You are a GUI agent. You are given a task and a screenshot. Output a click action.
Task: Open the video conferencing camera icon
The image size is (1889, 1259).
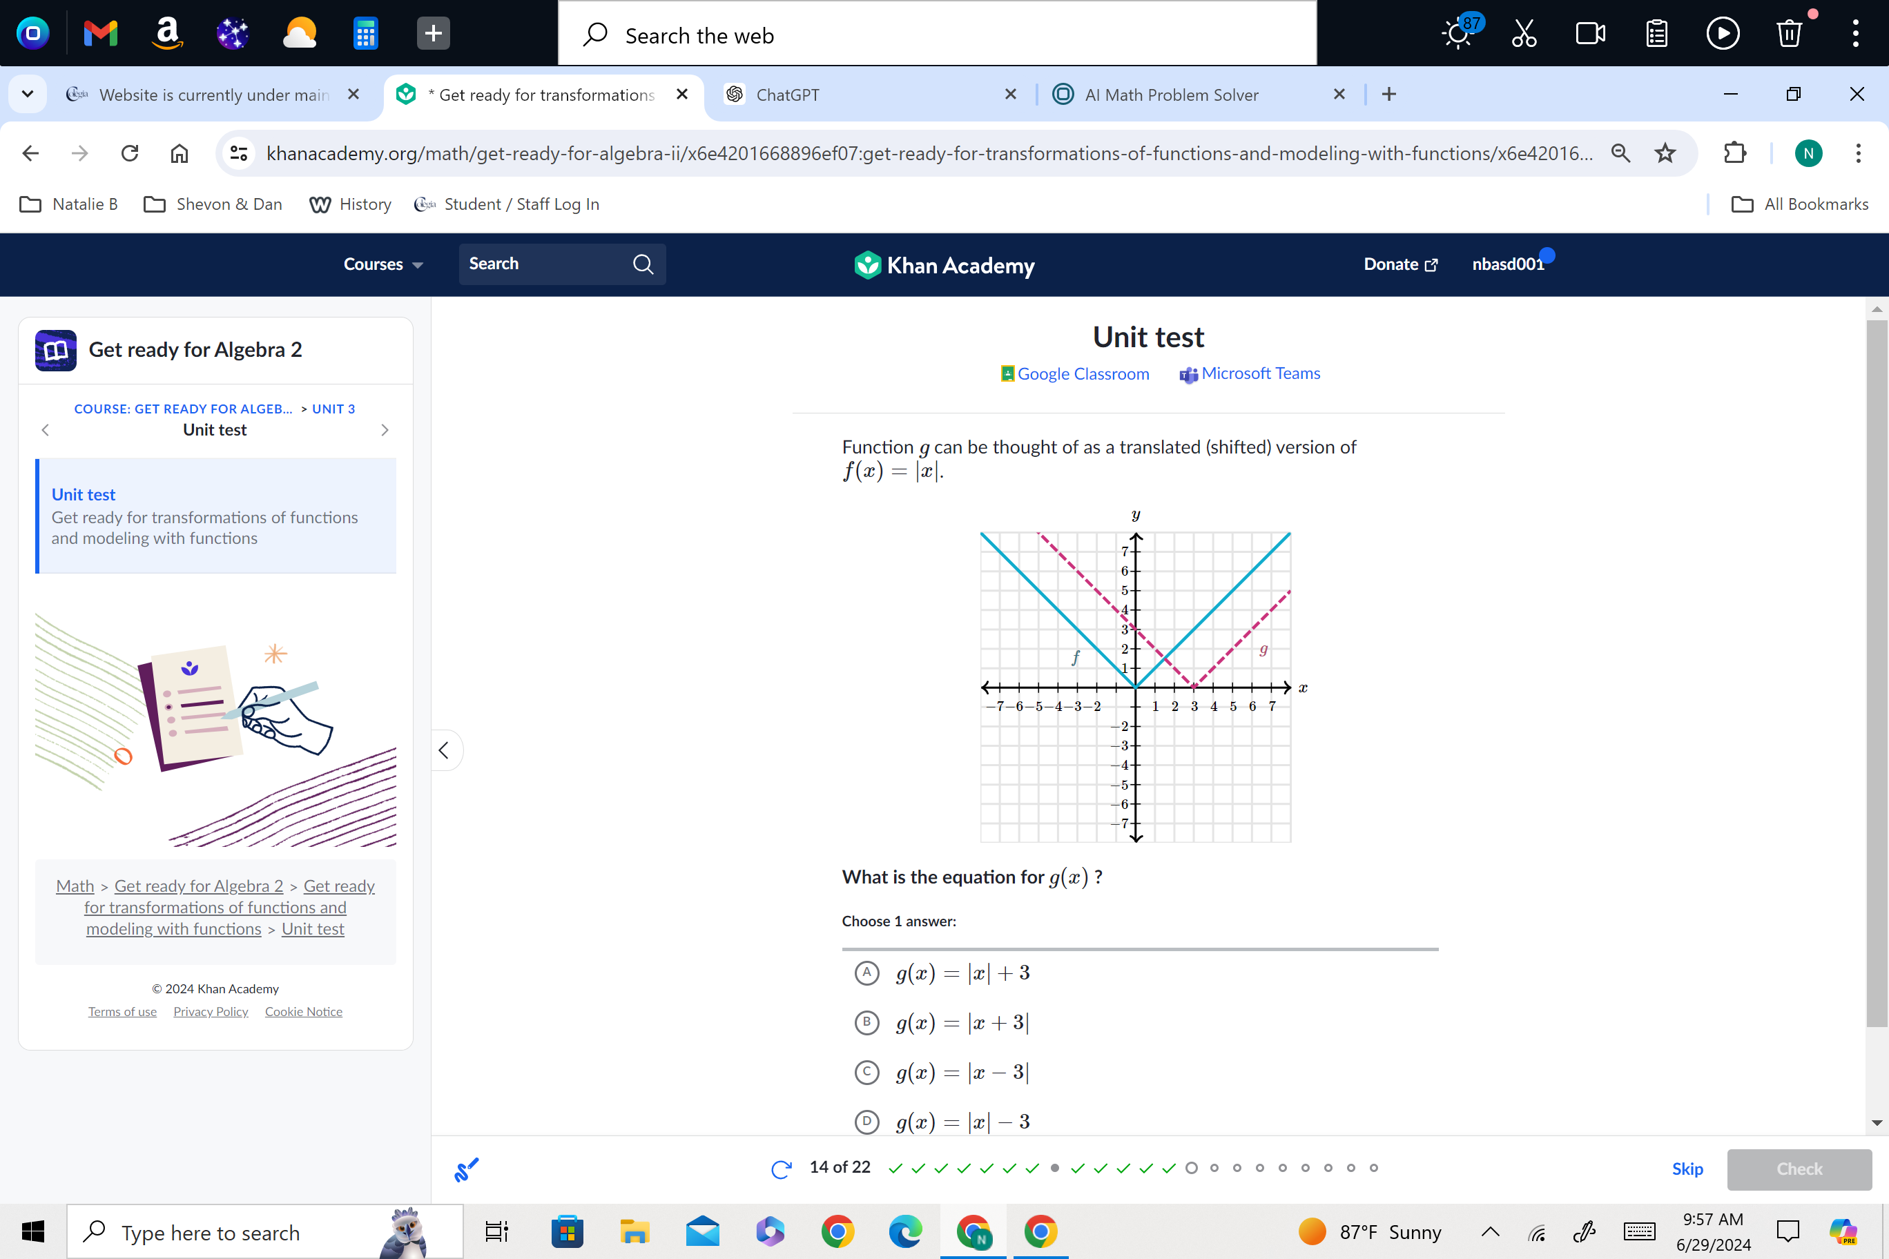point(1589,33)
